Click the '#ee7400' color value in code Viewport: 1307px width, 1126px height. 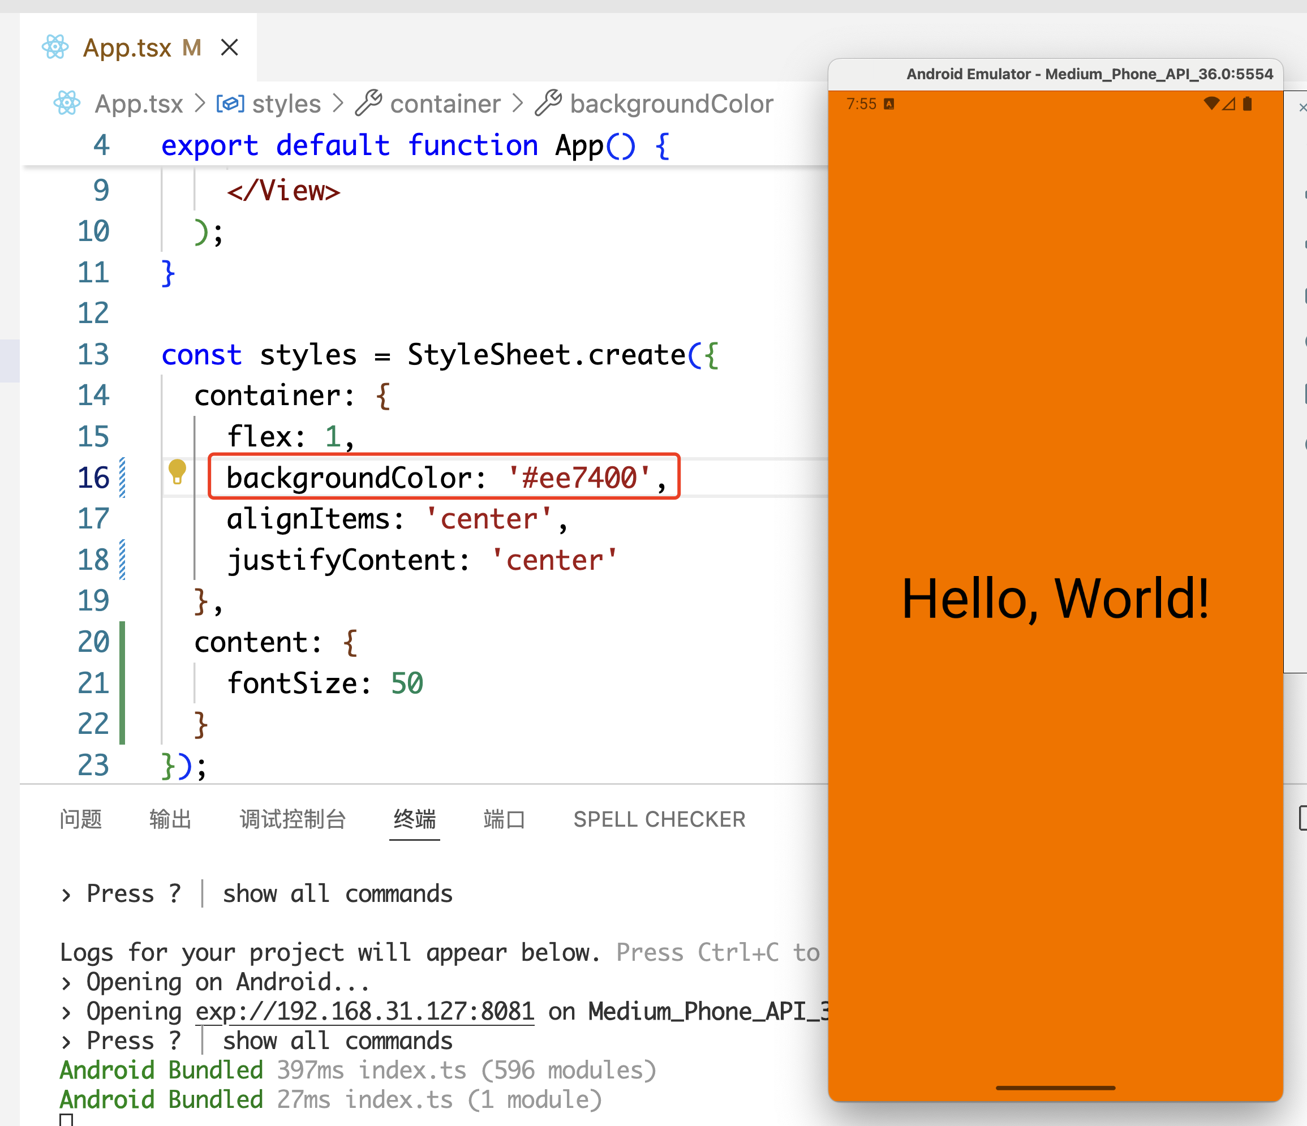(579, 478)
